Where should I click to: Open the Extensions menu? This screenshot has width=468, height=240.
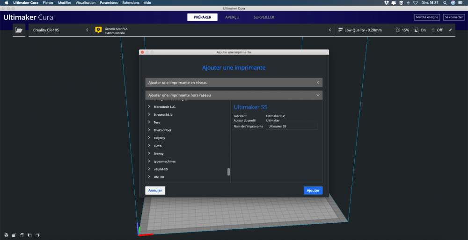[131, 3]
